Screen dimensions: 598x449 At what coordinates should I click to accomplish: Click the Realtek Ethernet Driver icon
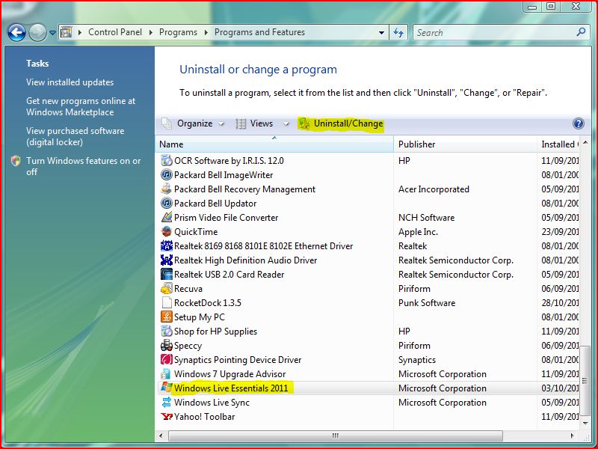coord(166,245)
